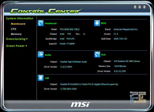Click ATI Radeon HD 4800 Series text
154x112 pixels.
coord(127,61)
